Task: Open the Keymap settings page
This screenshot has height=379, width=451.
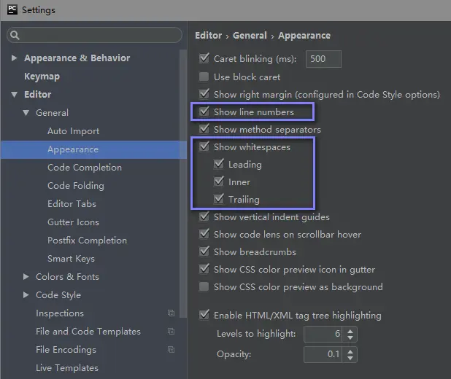Action: [42, 77]
